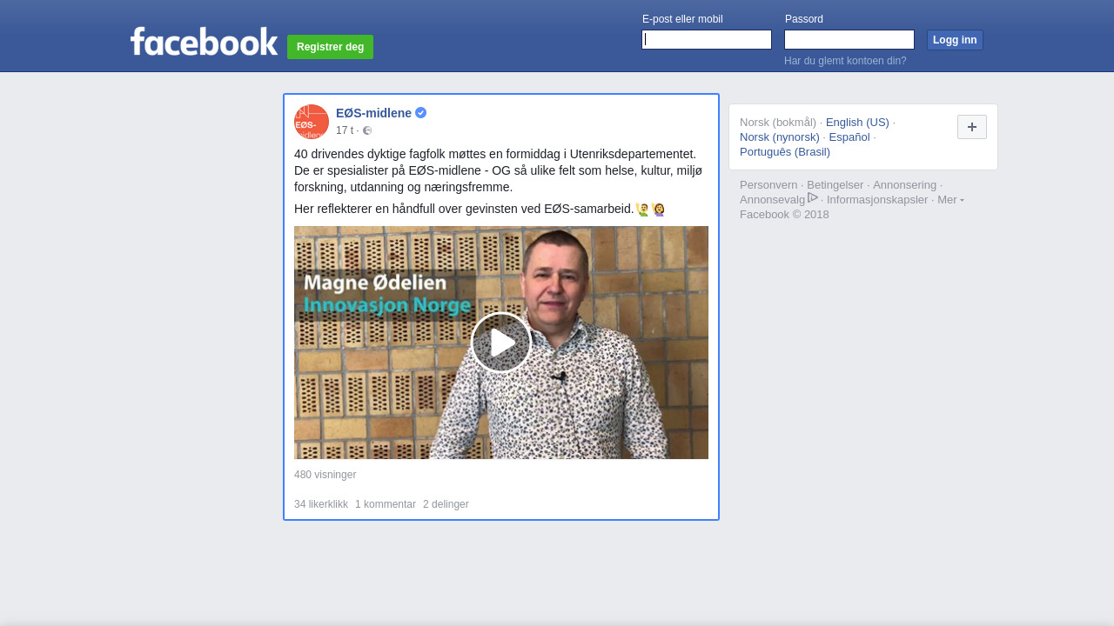Screen dimensions: 1114x626
Task: Click the 17 t post timestamp
Action: point(345,130)
